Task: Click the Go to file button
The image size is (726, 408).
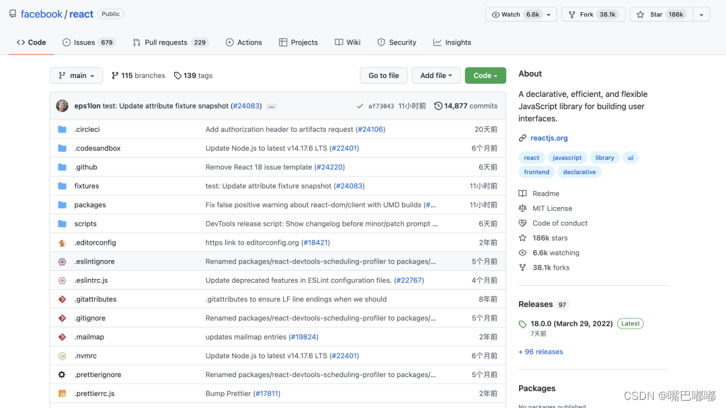Action: (x=383, y=75)
